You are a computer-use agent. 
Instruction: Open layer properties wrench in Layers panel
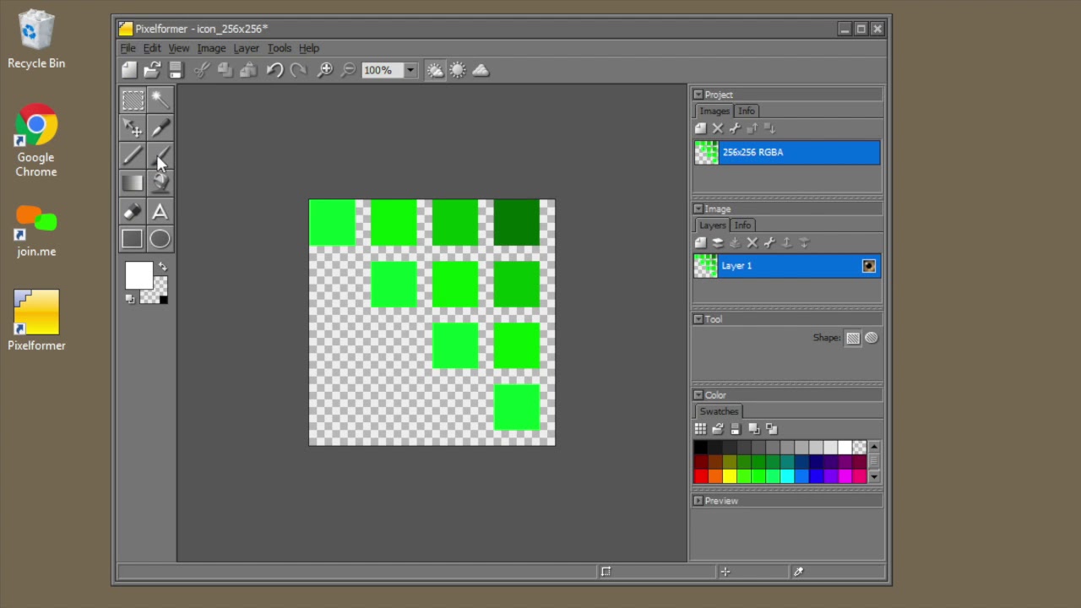pyautogui.click(x=769, y=242)
